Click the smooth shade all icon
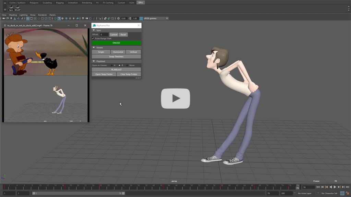Screen dimensions: 351x197 pos(59,18)
